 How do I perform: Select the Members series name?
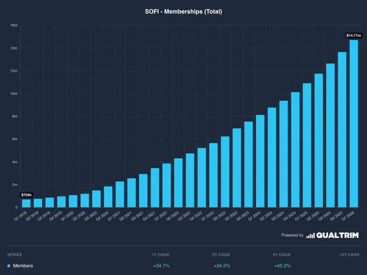23,266
